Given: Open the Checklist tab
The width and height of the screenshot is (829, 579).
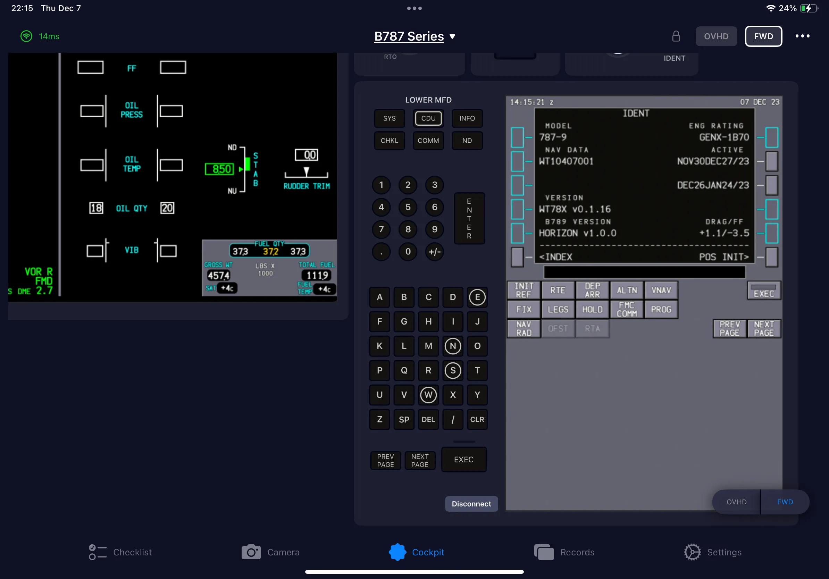Looking at the screenshot, I should (120, 552).
